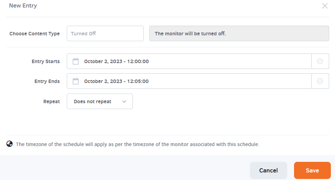Click the Repeat label
This screenshot has height=180, width=335.
[x=51, y=101]
